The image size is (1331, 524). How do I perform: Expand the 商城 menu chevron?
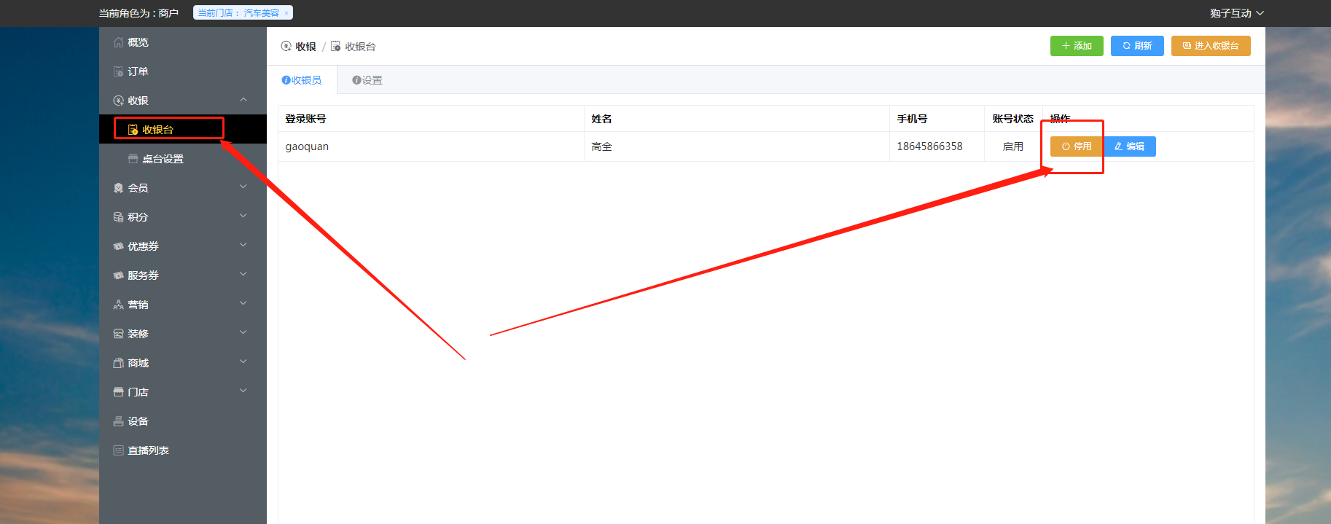pos(243,362)
